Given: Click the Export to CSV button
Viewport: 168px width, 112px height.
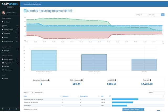Looking at the screenshot, I should pos(39,93).
